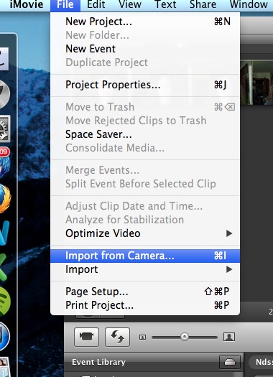
Task: Click the hard drive icon in Event Library
Action: (230, 362)
